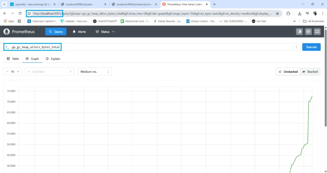
Task: Open the documentation book icon
Action: (x=317, y=32)
